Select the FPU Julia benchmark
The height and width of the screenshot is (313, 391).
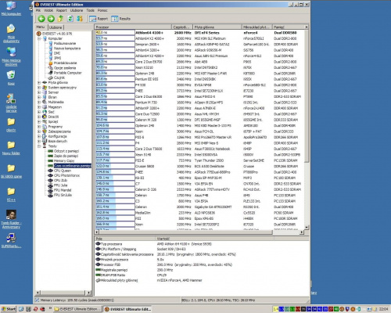coord(60,185)
